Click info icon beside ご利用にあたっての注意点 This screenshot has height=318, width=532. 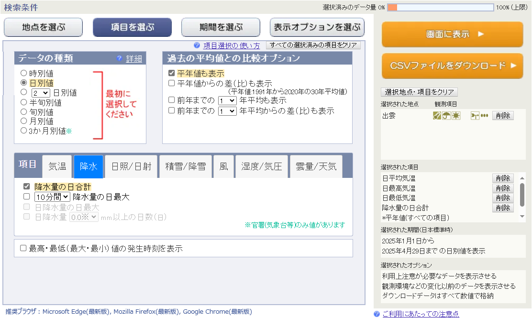coord(377,314)
